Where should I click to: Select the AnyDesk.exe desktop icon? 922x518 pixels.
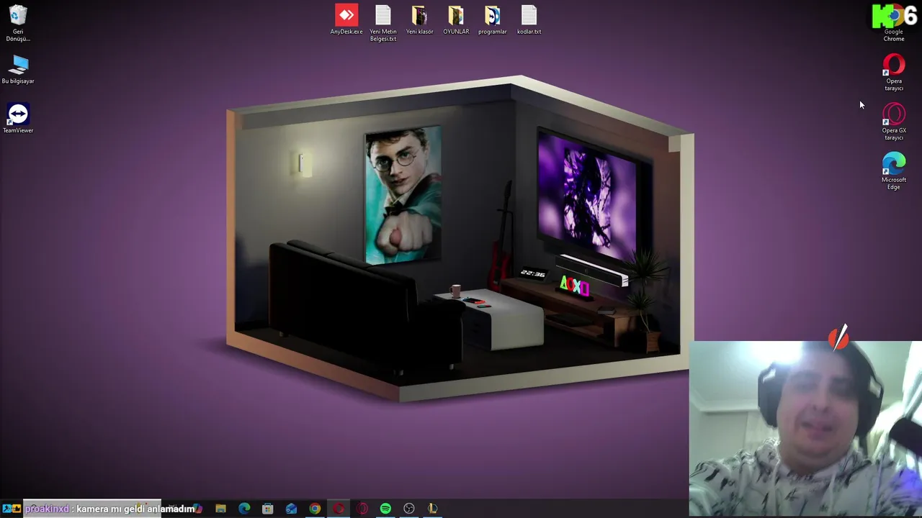(x=346, y=20)
